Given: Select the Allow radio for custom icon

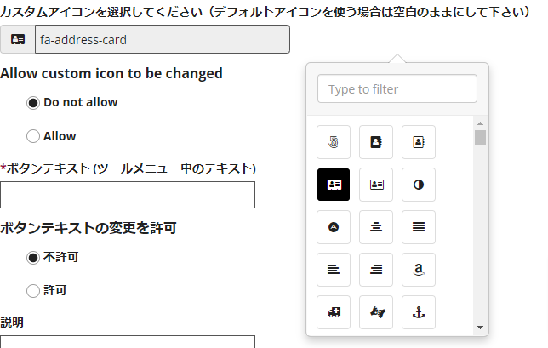Looking at the screenshot, I should pyautogui.click(x=33, y=136).
